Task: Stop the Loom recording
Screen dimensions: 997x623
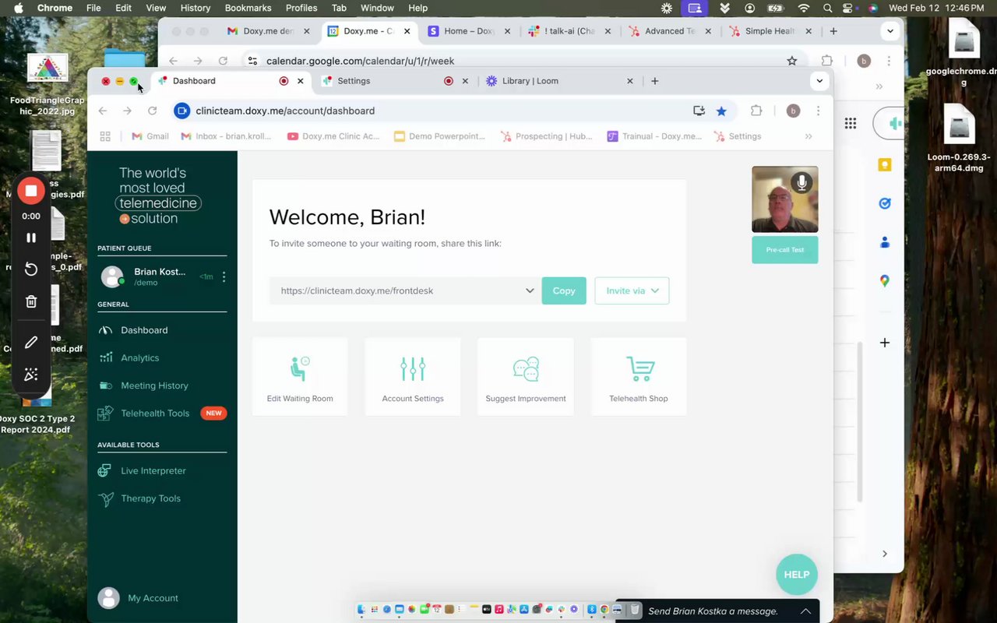Action: click(31, 191)
